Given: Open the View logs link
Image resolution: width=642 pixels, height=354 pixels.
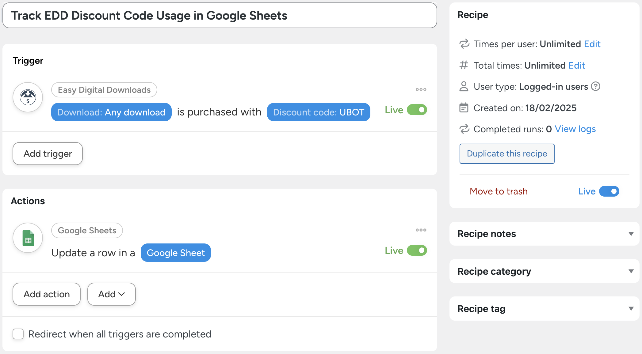Looking at the screenshot, I should (575, 129).
